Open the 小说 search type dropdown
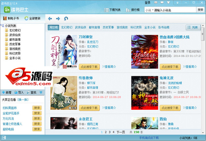 click(149, 10)
